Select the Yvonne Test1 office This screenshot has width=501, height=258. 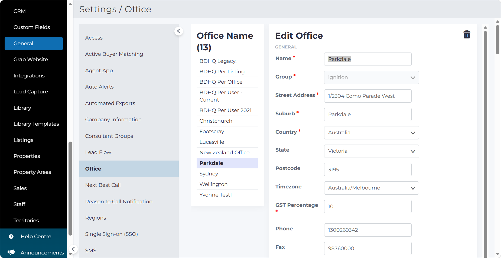point(227,195)
